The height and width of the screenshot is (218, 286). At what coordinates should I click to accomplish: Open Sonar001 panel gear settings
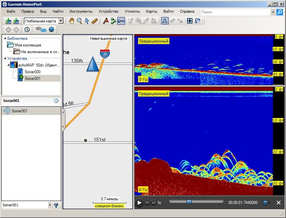[56, 101]
